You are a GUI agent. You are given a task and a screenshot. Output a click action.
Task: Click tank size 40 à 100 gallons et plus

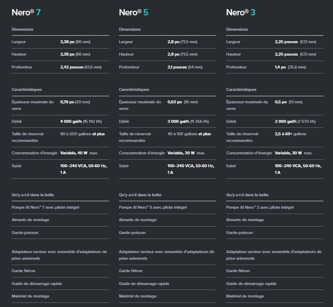[189, 134]
